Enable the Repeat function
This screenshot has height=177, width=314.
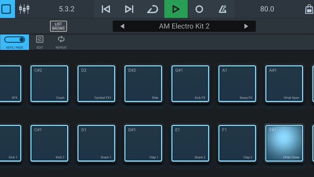[x=61, y=42]
